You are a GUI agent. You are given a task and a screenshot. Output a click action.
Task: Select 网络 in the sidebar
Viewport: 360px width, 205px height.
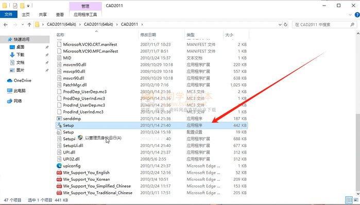click(18, 101)
